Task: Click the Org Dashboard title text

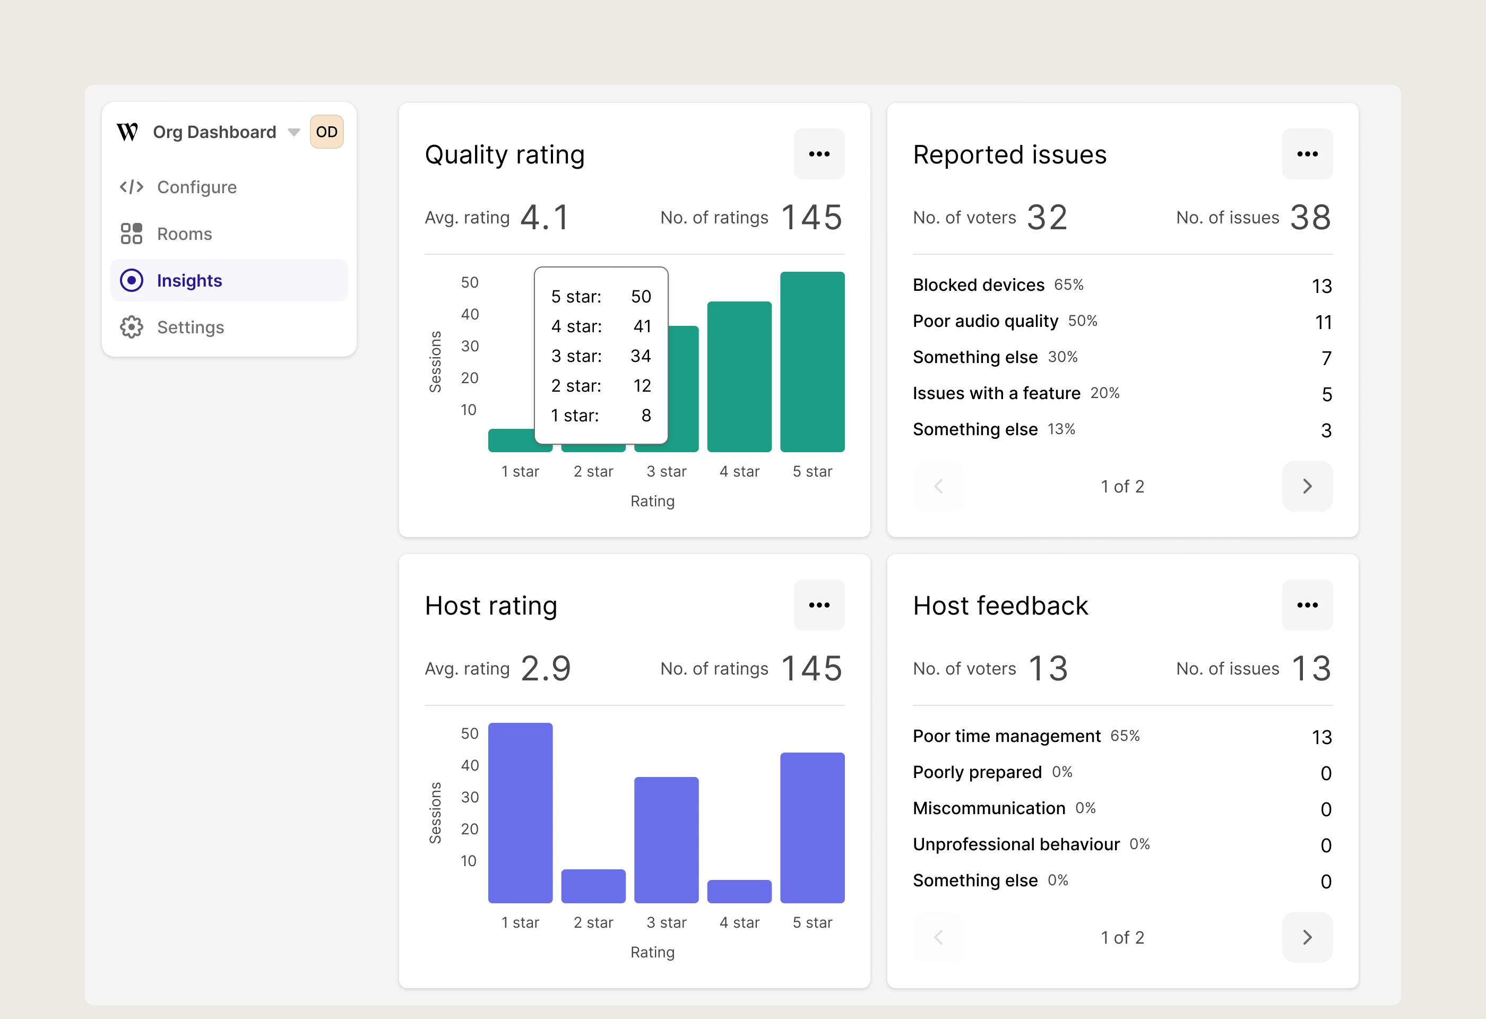Action: [x=215, y=132]
